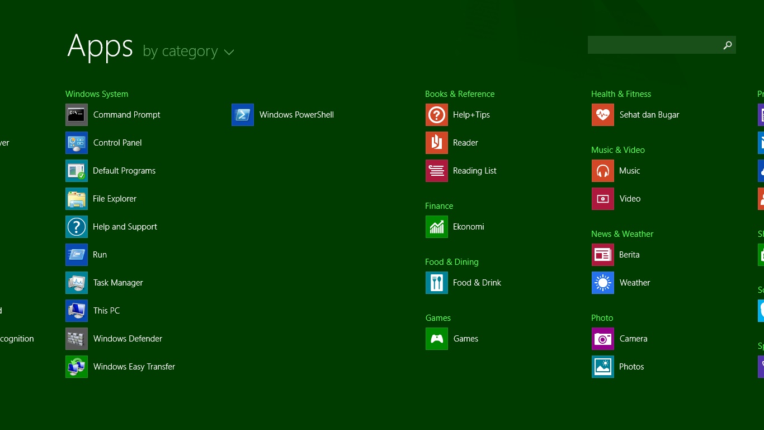Click the 'Music' app label
The height and width of the screenshot is (430, 764).
click(x=629, y=171)
